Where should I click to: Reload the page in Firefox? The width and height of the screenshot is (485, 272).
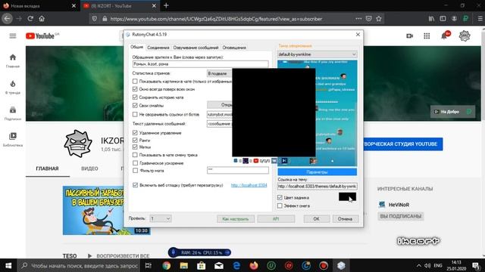click(x=30, y=18)
